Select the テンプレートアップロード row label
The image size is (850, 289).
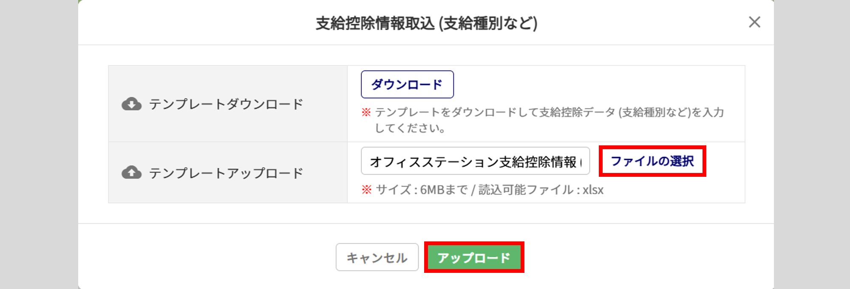coord(226,173)
